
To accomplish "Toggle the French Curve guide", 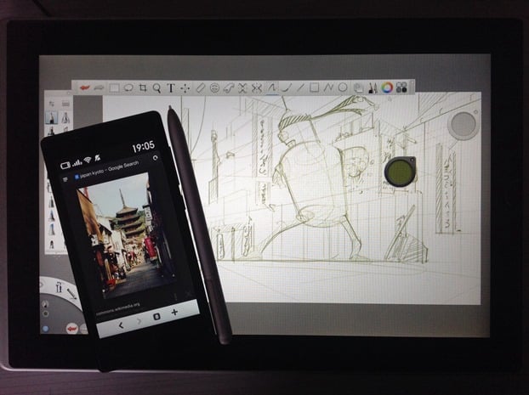I will tap(229, 88).
